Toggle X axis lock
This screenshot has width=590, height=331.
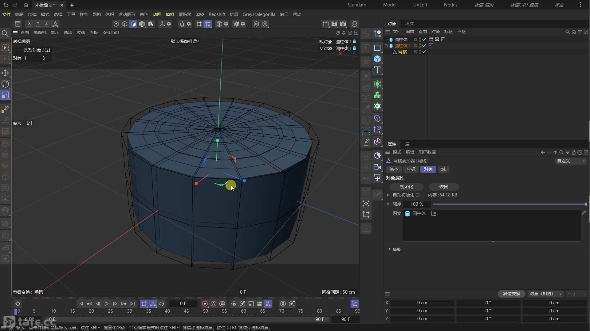29,24
